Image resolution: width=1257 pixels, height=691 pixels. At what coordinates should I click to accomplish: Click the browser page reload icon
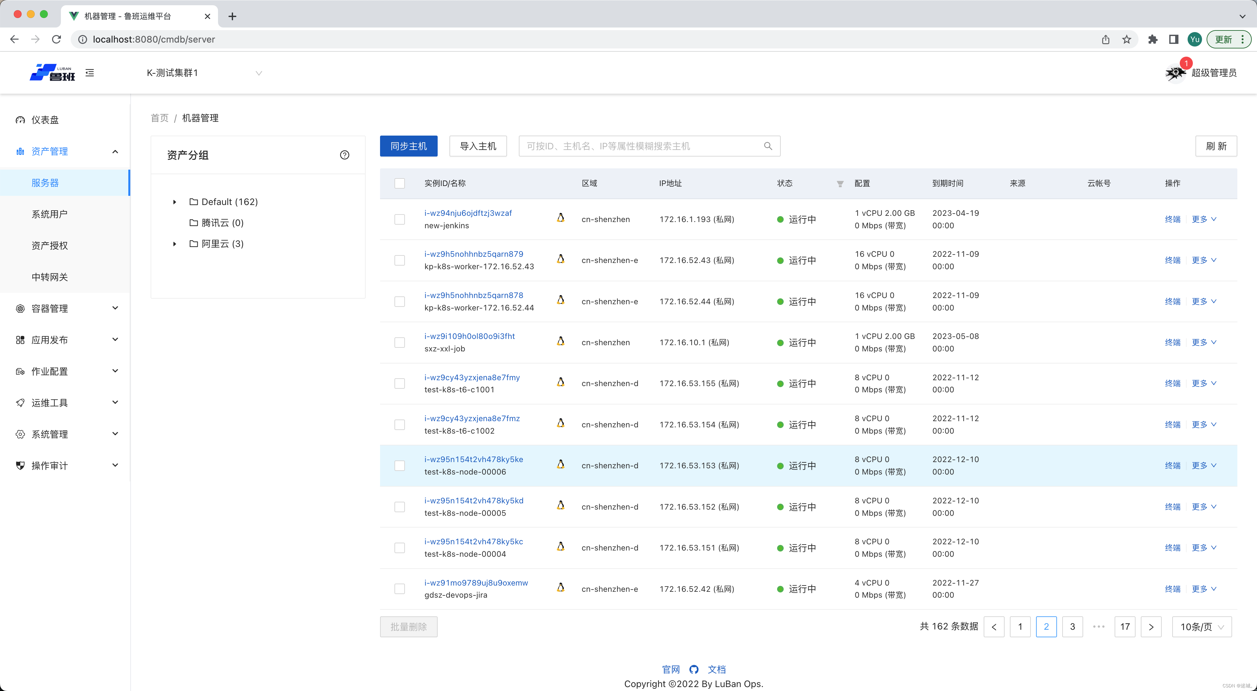click(x=57, y=39)
